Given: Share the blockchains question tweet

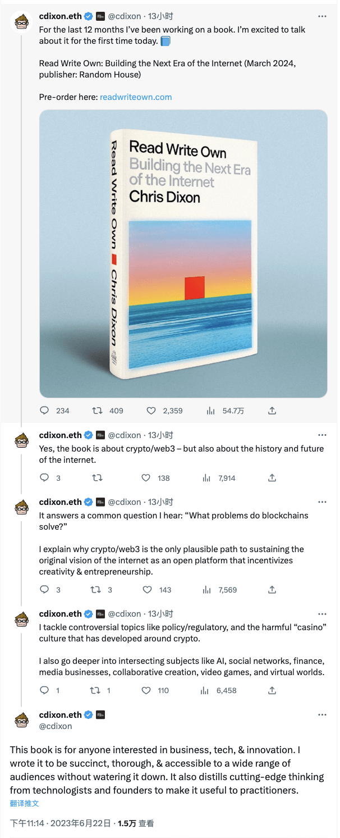Looking at the screenshot, I should point(272,590).
